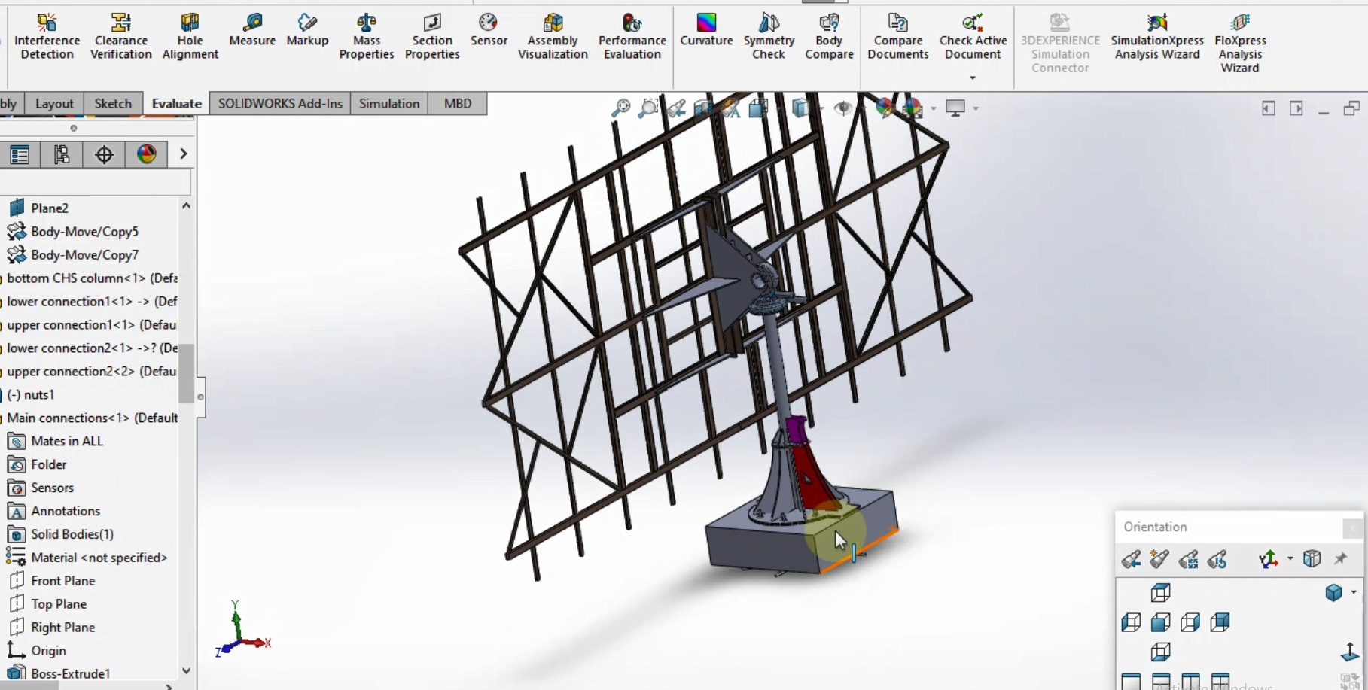Open Assembly Visualization

(x=553, y=36)
